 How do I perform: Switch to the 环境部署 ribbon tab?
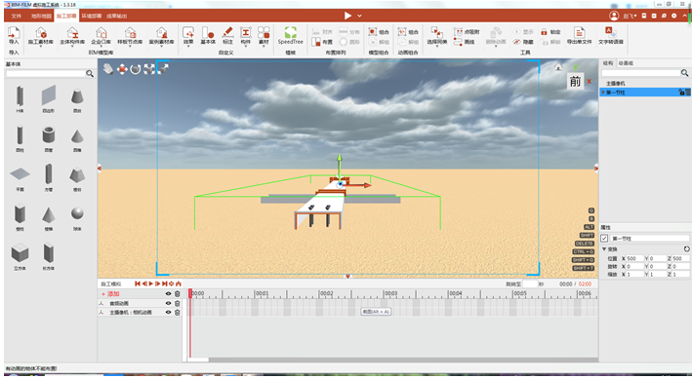(92, 16)
